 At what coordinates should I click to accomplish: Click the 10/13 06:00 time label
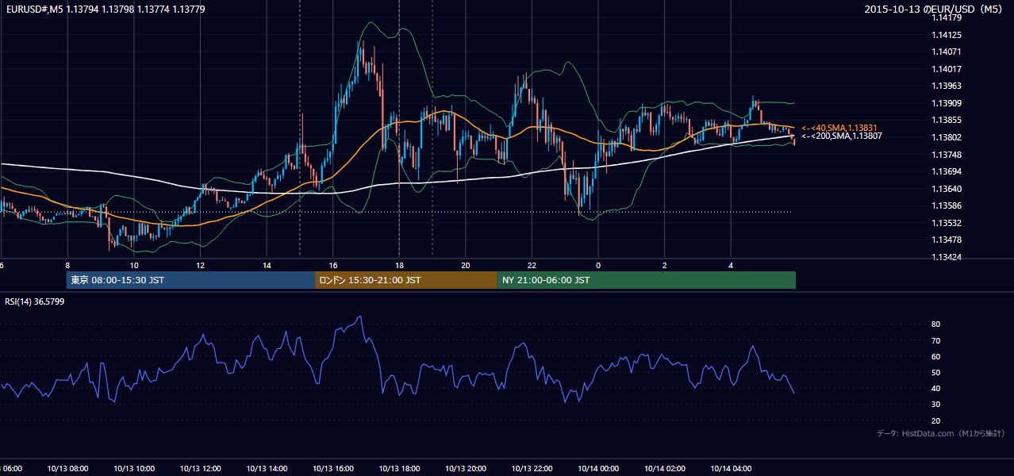(11, 469)
